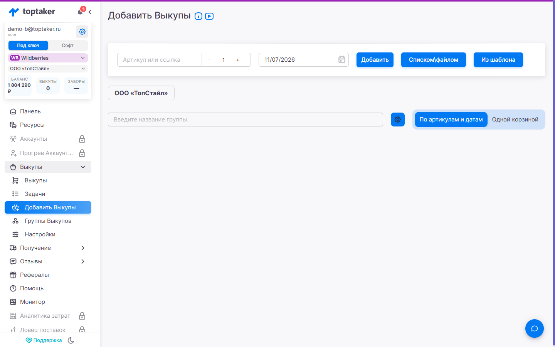Click the Добавить button
Viewport: 555px width, 347px height.
[x=375, y=60]
